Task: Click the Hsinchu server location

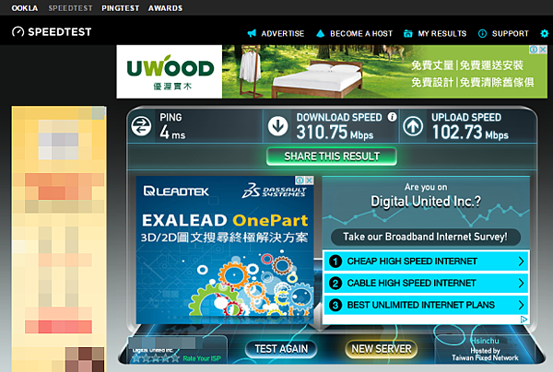Action: tap(485, 341)
